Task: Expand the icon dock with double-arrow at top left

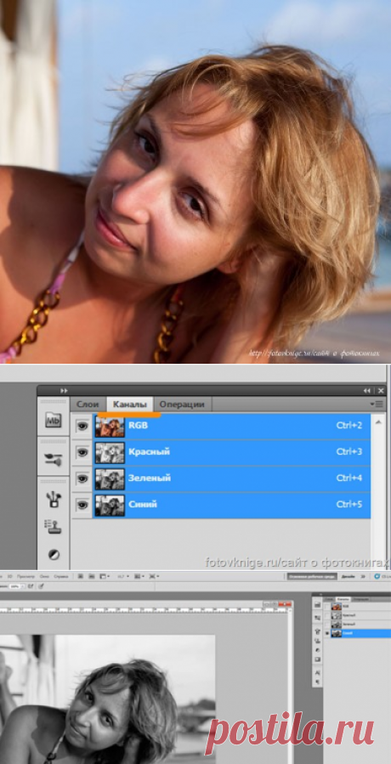Action: pyautogui.click(x=64, y=391)
